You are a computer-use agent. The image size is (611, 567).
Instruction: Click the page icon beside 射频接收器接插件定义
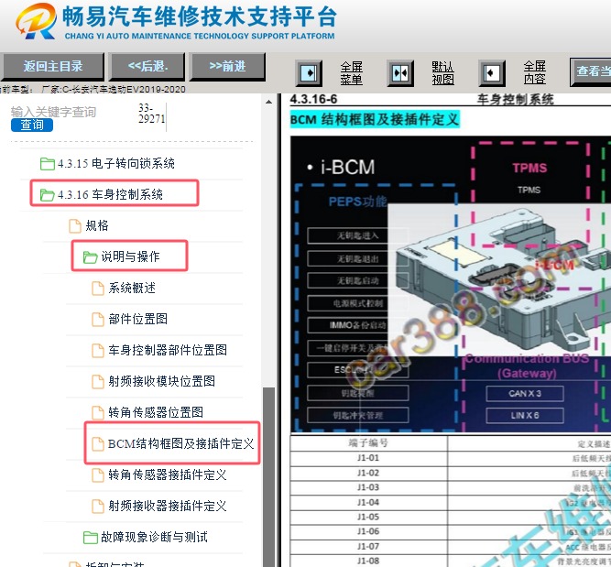point(98,507)
